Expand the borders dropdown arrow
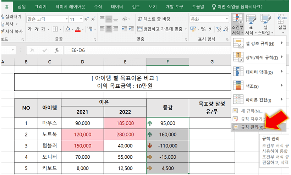Viewport: 291px width, 175px height. click(x=60, y=29)
